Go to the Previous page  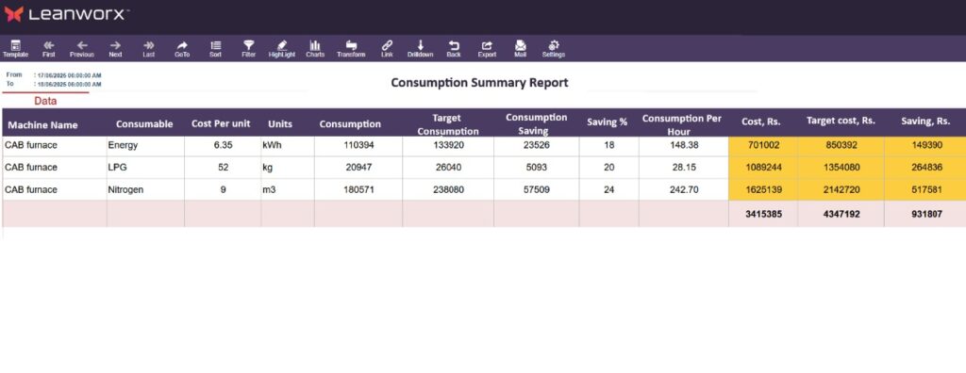82,49
